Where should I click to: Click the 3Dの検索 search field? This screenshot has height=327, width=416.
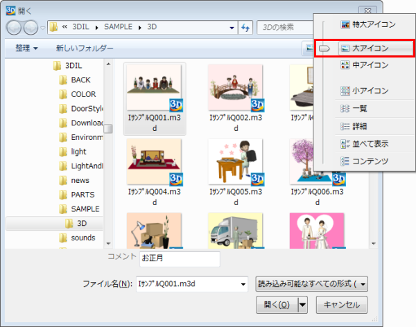click(x=285, y=27)
